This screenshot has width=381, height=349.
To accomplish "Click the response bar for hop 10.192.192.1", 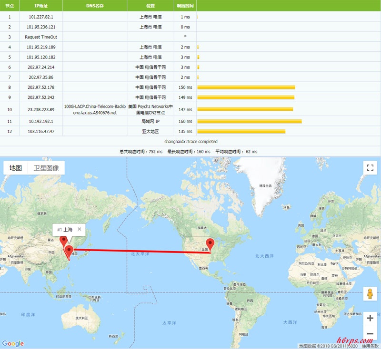I will pyautogui.click(x=250, y=121).
